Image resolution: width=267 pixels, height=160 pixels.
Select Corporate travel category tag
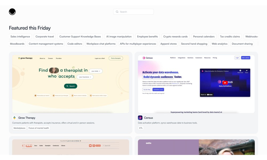click(45, 37)
